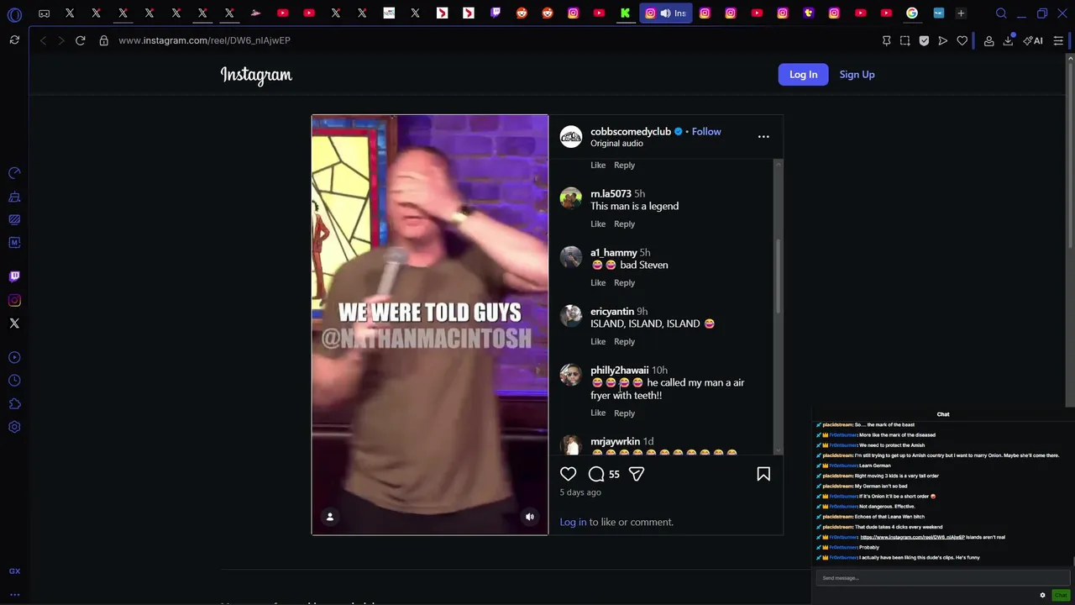Switch to the Twitch tab
Viewport: 1075px width, 605px height.
click(x=496, y=13)
